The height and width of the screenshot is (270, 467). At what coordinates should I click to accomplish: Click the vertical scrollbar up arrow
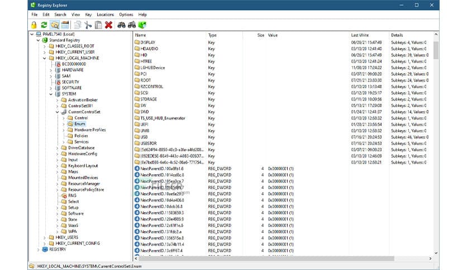click(x=436, y=35)
